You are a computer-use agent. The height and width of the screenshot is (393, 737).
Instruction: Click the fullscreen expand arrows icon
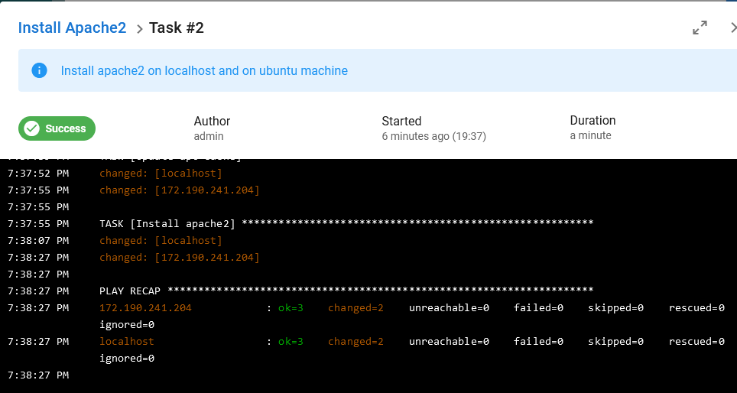[x=700, y=28]
